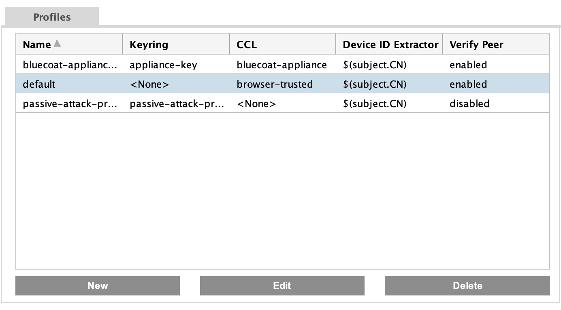
Task: Switch to the Profiles tab
Action: pos(52,17)
